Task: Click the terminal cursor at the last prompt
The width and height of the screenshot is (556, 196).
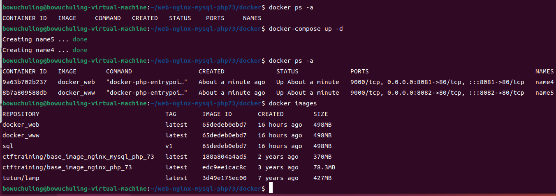Action: pos(271,188)
